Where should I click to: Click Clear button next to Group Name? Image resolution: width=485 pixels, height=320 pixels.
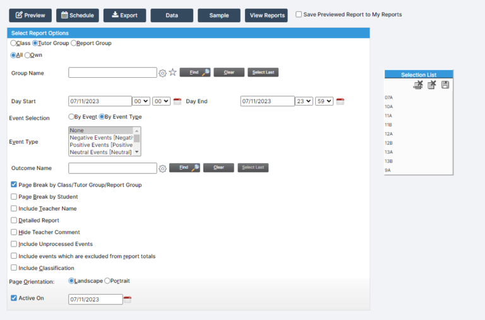[x=229, y=72]
